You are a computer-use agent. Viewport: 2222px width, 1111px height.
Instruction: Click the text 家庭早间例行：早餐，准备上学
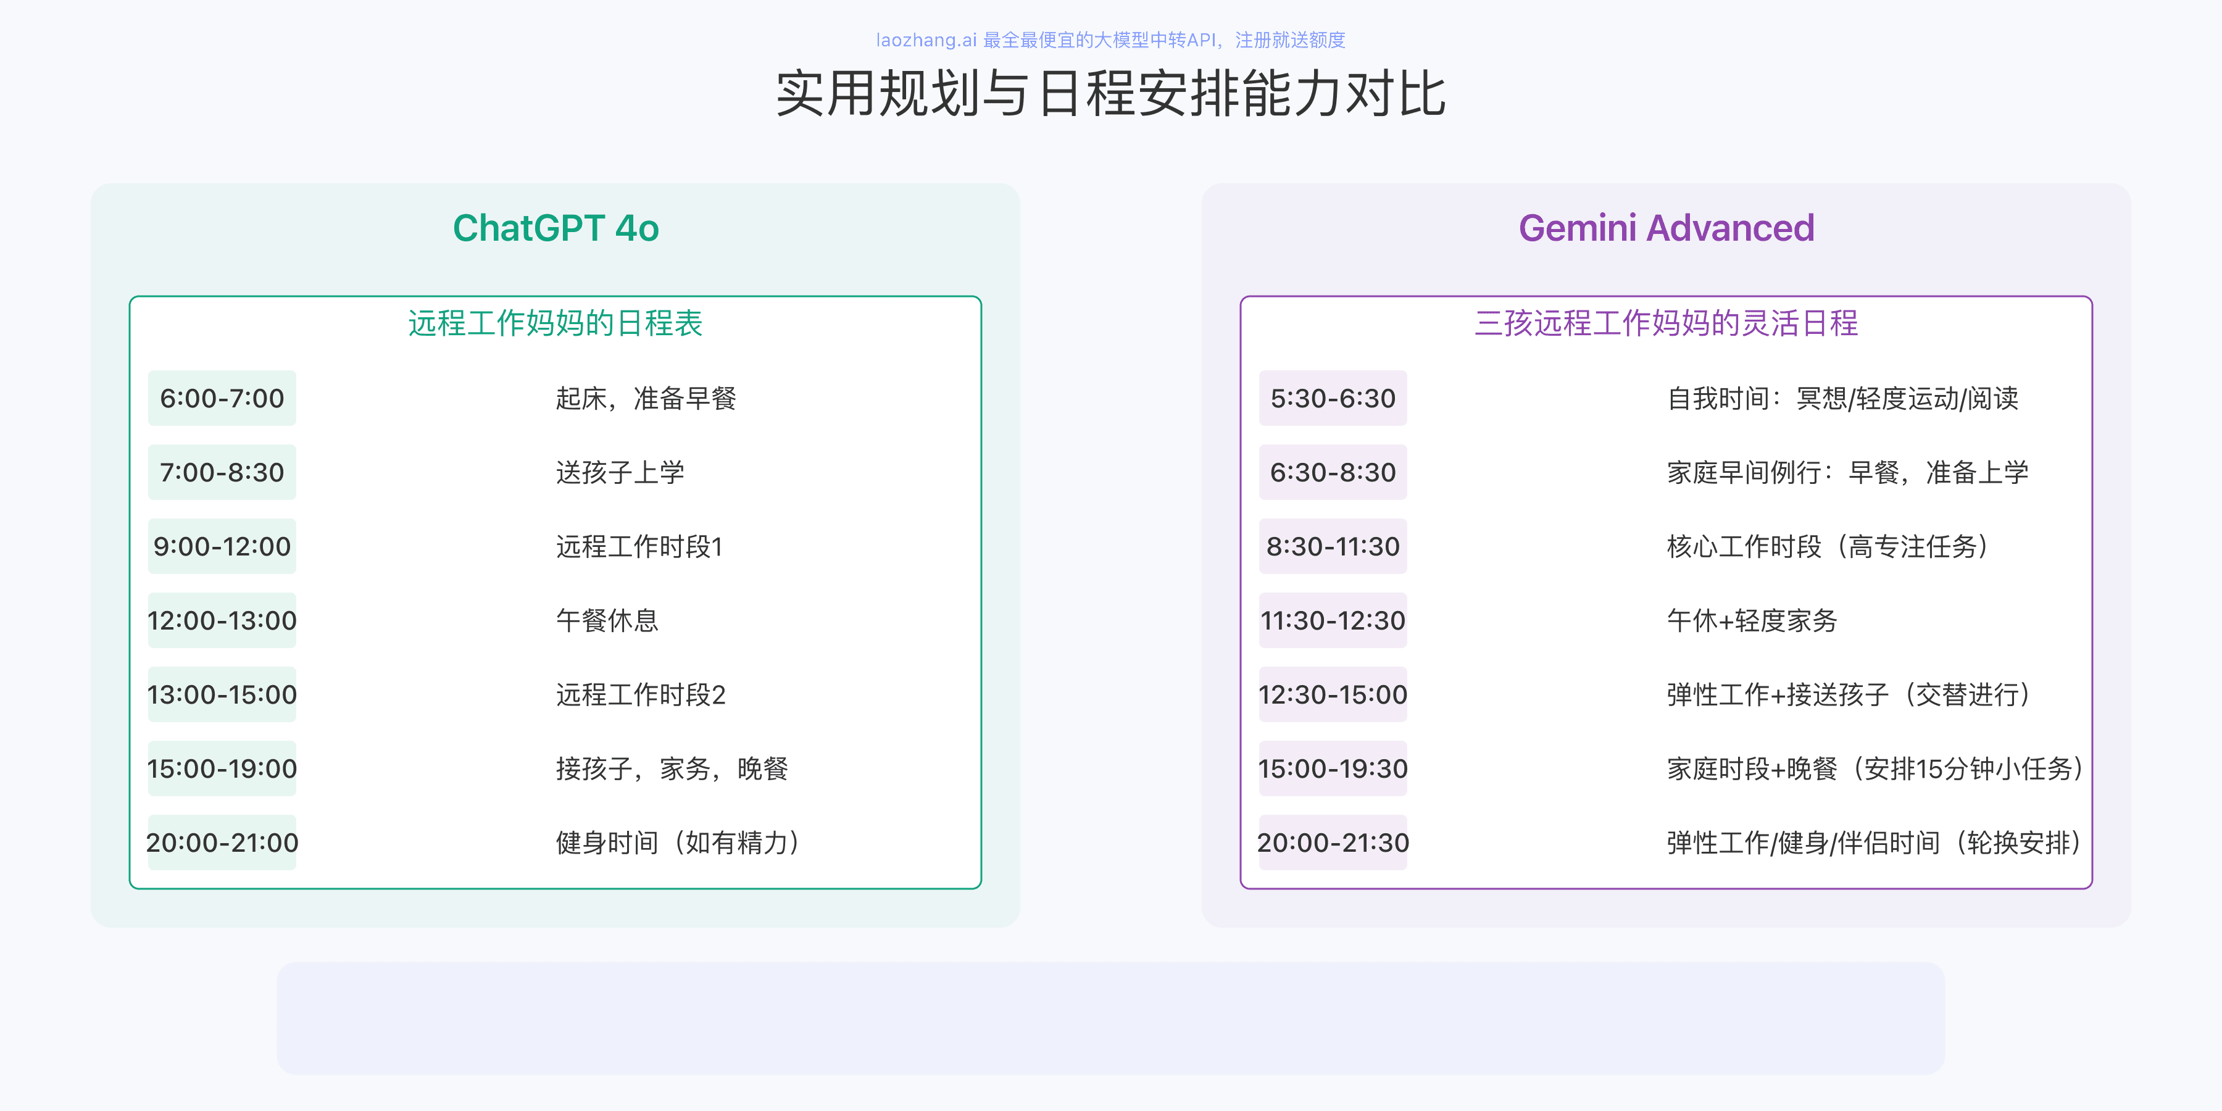coord(1847,473)
